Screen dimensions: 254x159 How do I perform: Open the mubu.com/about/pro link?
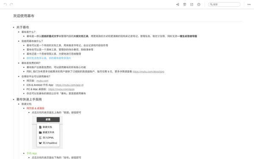tap(149, 71)
